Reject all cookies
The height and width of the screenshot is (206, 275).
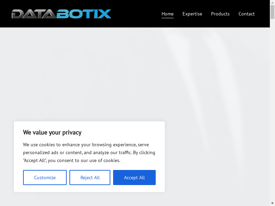pyautogui.click(x=90, y=178)
